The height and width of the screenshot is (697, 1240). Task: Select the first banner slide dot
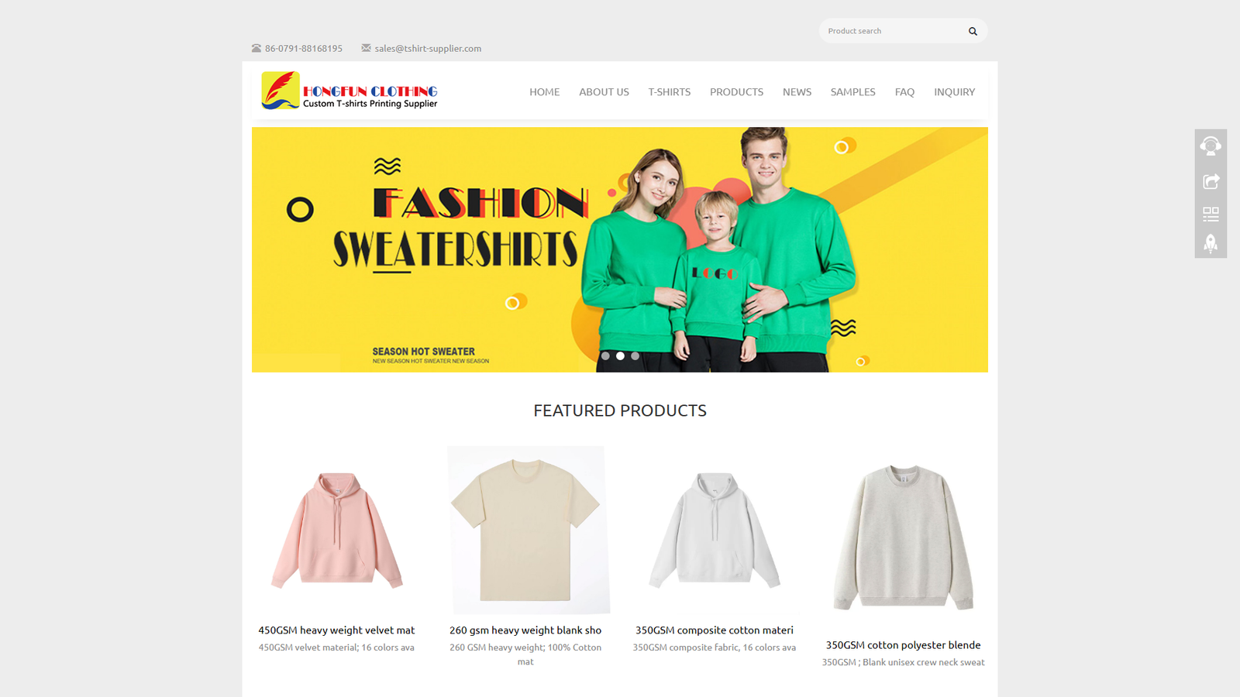[x=605, y=356]
